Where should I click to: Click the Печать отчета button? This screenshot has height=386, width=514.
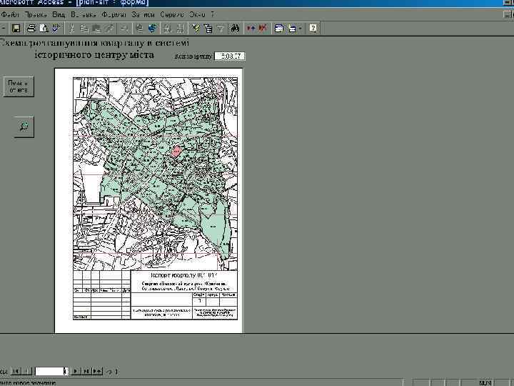[19, 86]
